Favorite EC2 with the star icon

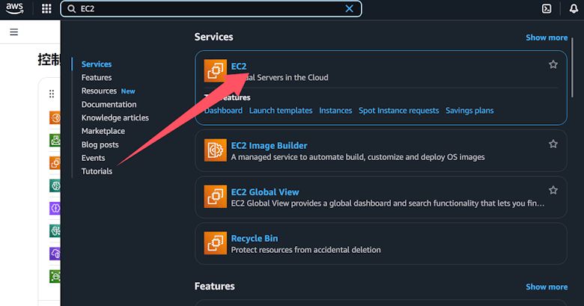tap(553, 64)
